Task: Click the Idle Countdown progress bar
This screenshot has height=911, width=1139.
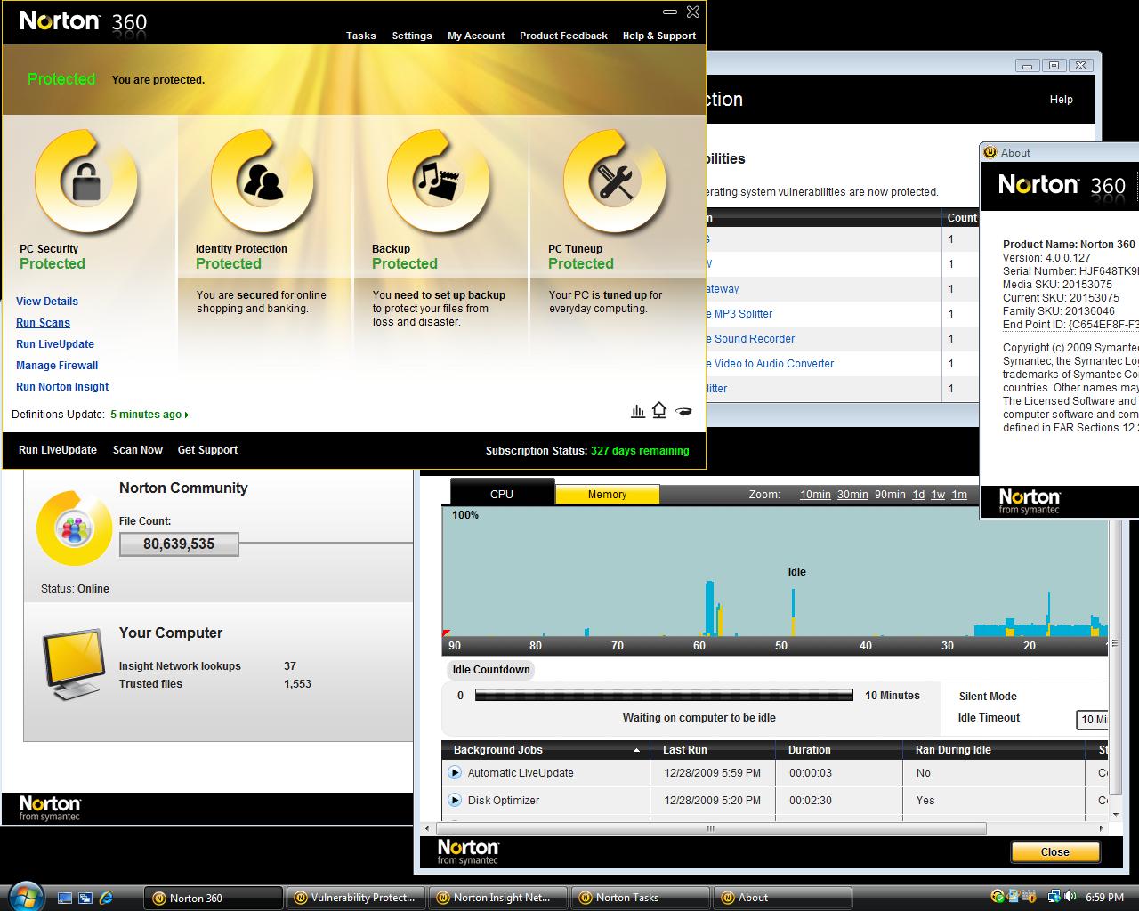Action: click(x=664, y=696)
